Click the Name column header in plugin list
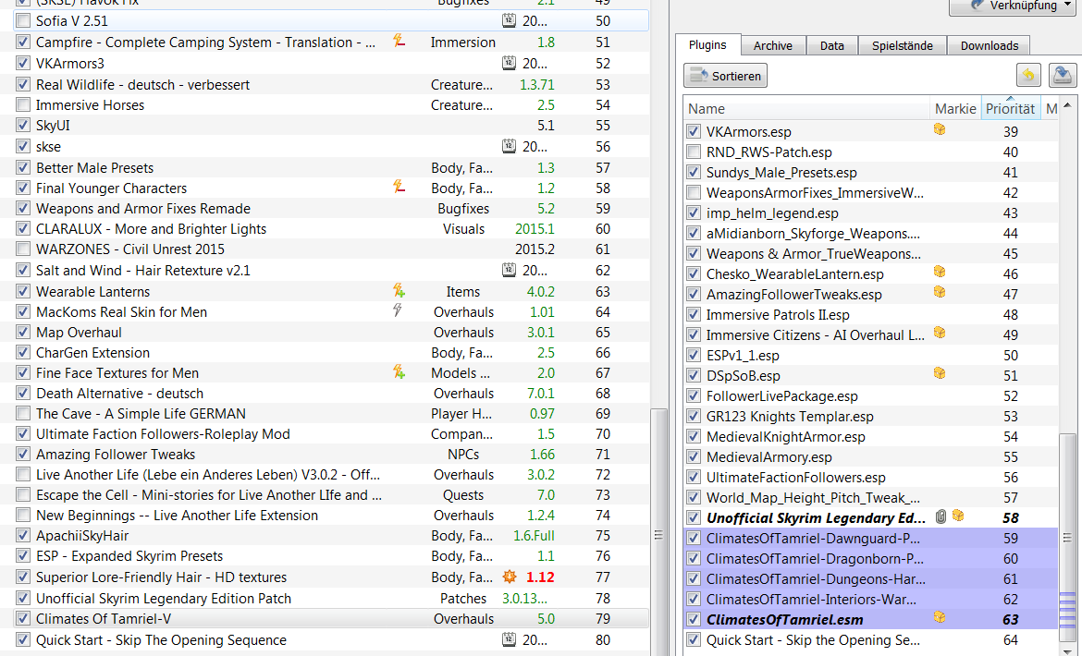1082x656 pixels. point(805,109)
